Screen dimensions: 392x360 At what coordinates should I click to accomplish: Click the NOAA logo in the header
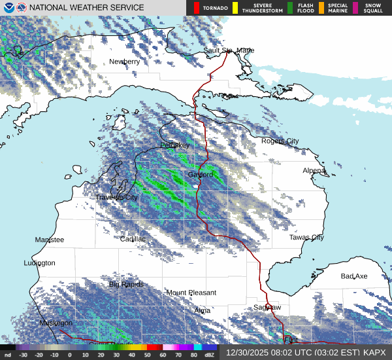(8, 8)
